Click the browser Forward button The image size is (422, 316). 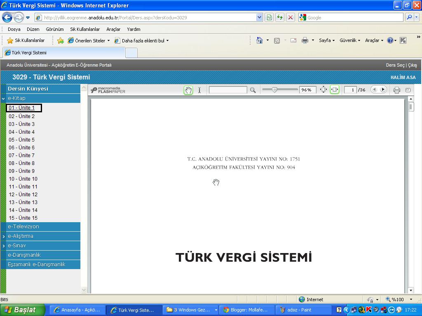point(18,18)
